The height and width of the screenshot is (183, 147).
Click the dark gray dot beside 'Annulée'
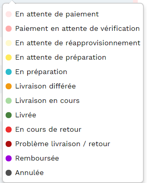coord(8,173)
